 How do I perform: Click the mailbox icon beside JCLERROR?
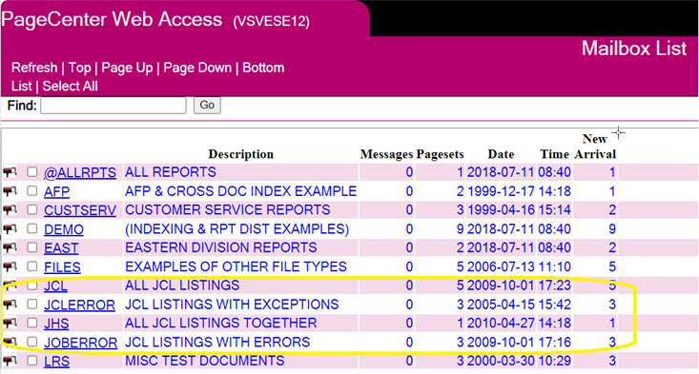(x=10, y=305)
